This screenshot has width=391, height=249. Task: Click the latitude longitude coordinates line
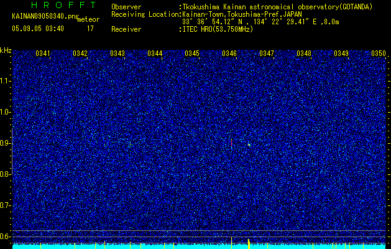(260, 22)
